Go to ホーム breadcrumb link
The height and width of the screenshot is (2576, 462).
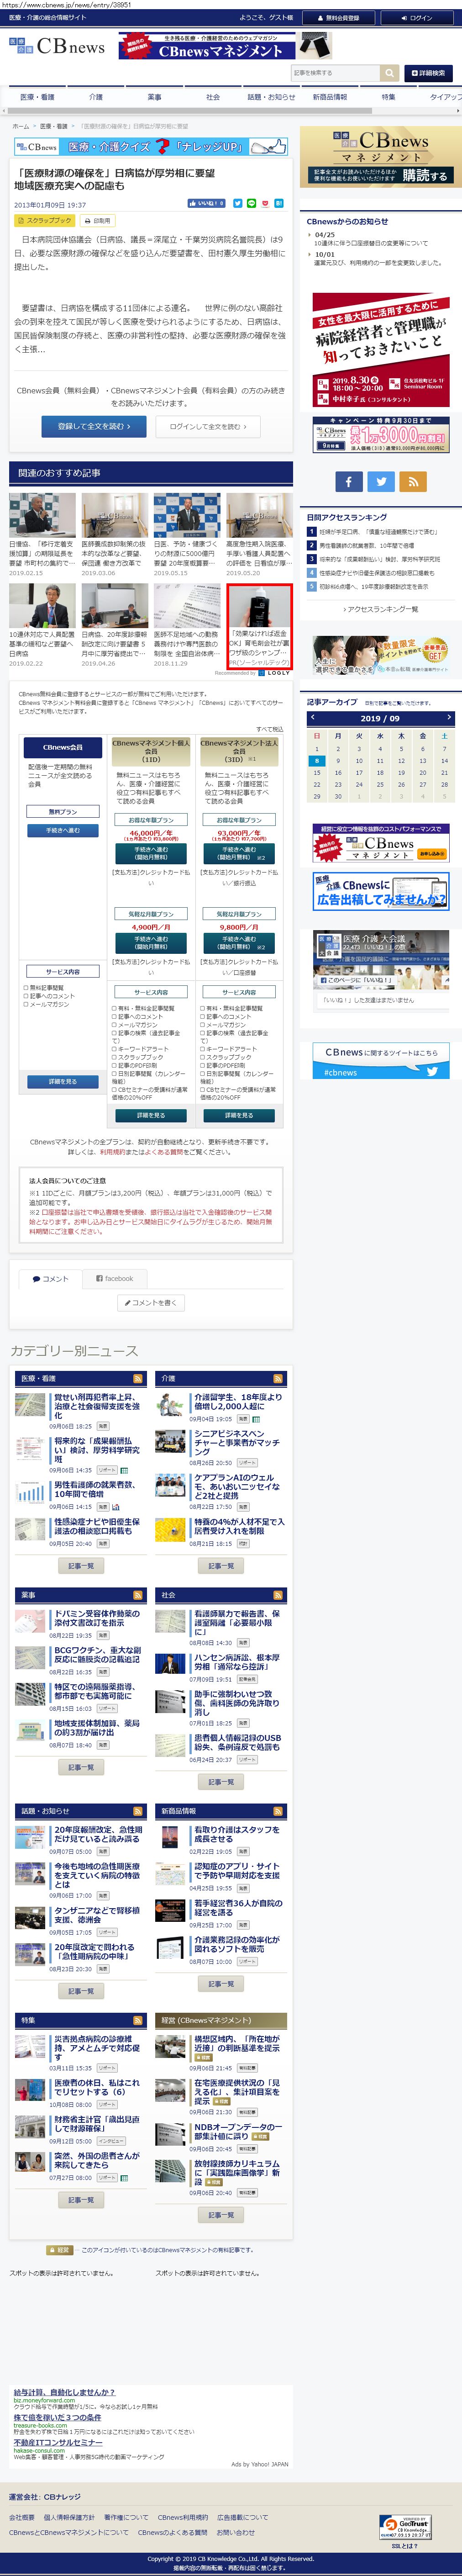[x=20, y=126]
